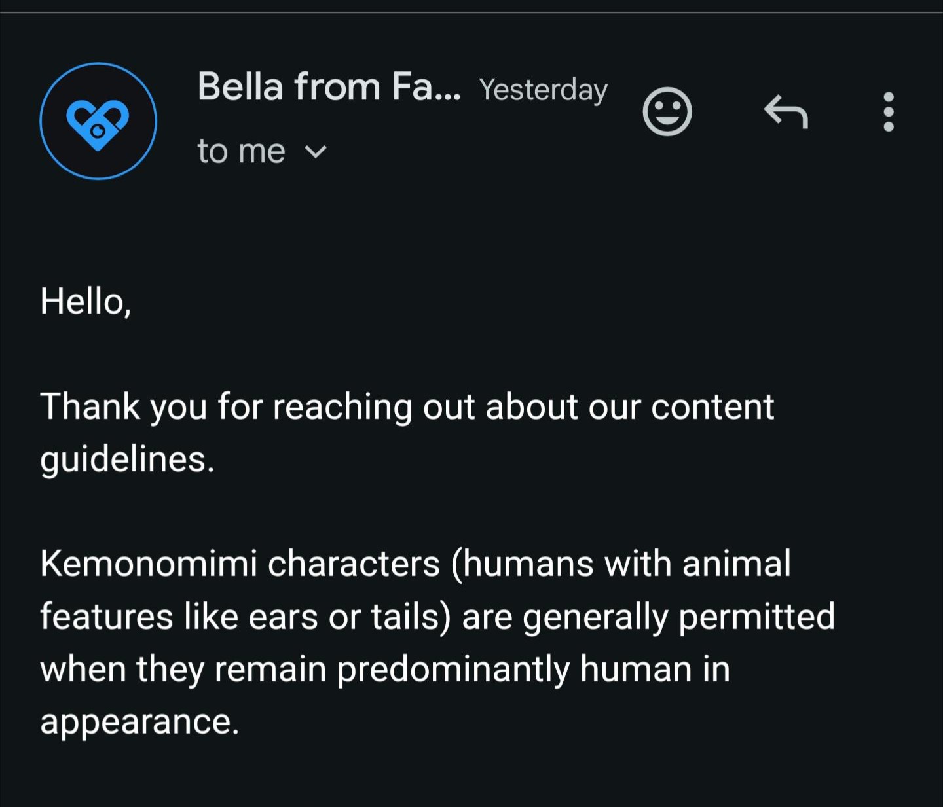Click the word "content" in the message
The width and height of the screenshot is (943, 807).
click(712, 406)
